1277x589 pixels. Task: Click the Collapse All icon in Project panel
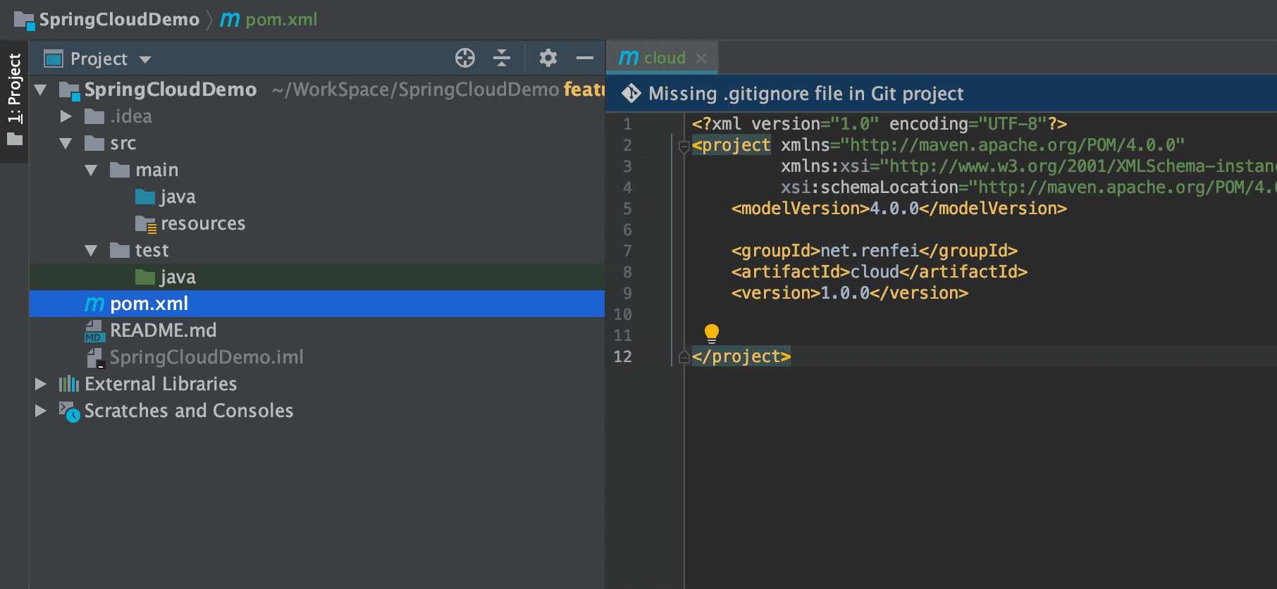click(502, 58)
